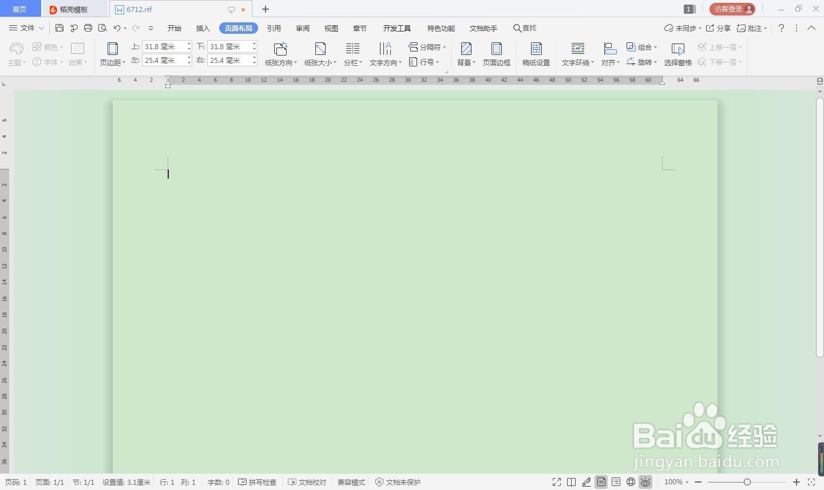The image size is (824, 490).
Task: Toggle 文档校对 proofreading in status bar
Action: coord(307,482)
